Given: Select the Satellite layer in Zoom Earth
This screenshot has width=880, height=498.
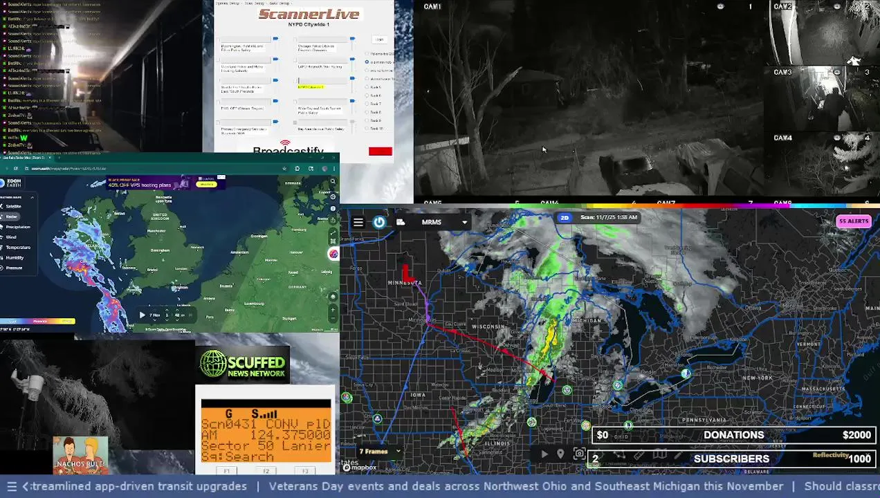Looking at the screenshot, I should [13, 206].
